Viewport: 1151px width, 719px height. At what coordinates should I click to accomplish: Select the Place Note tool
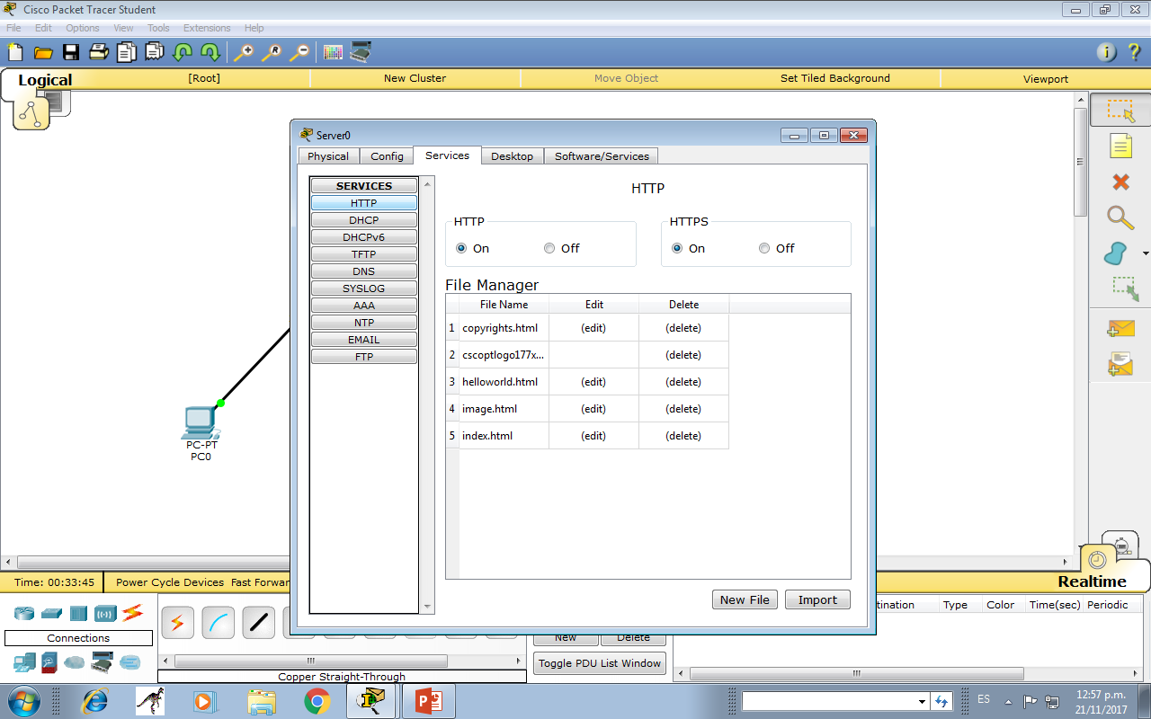1120,145
